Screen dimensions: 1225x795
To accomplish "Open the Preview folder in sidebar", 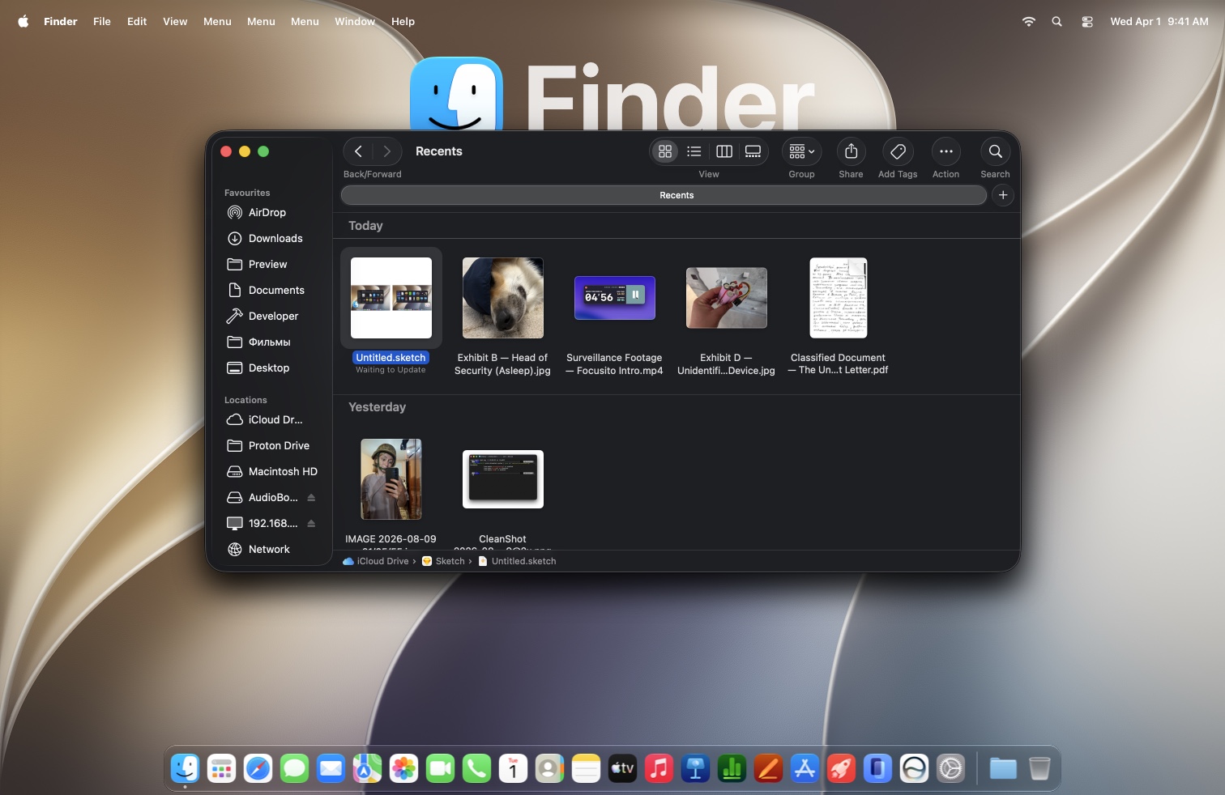I will pyautogui.click(x=272, y=264).
